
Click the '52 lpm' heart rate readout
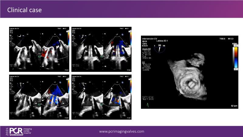point(232,106)
